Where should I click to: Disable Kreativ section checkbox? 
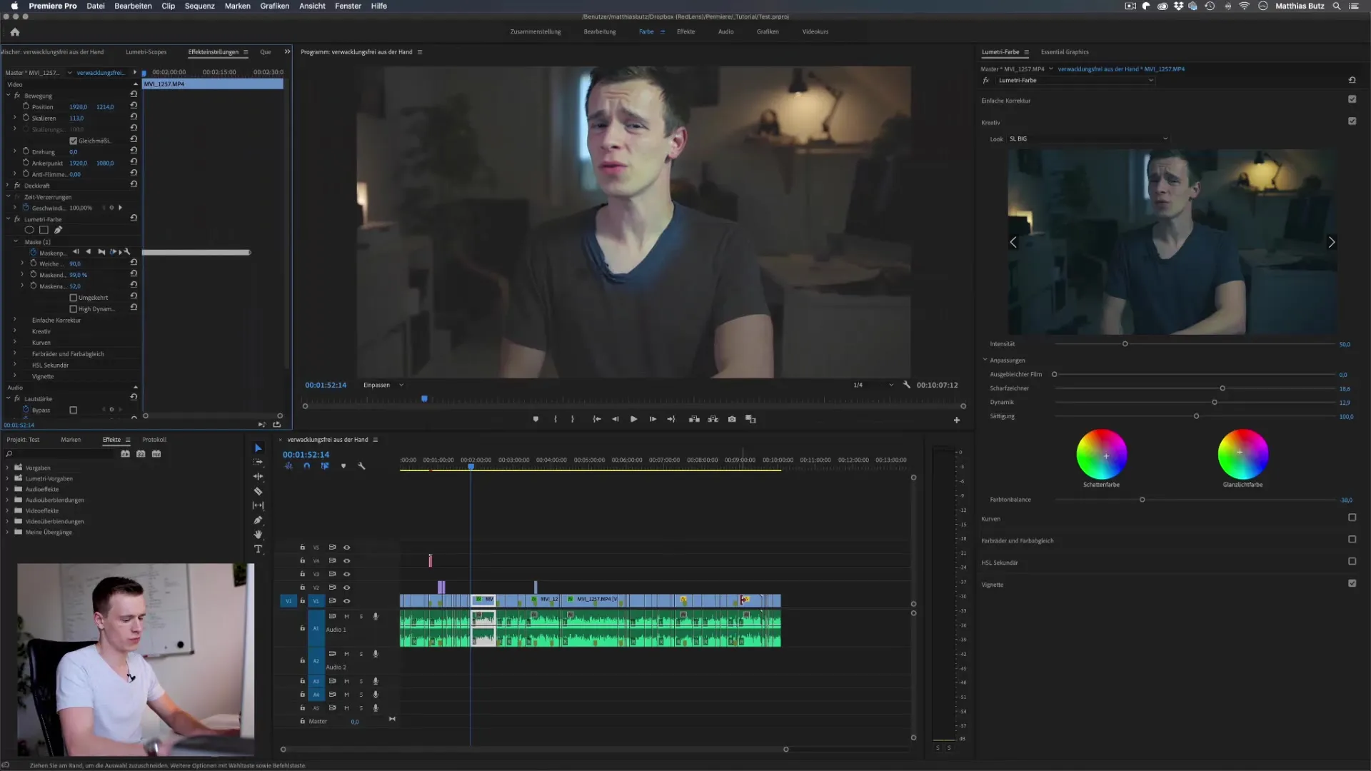(1352, 121)
